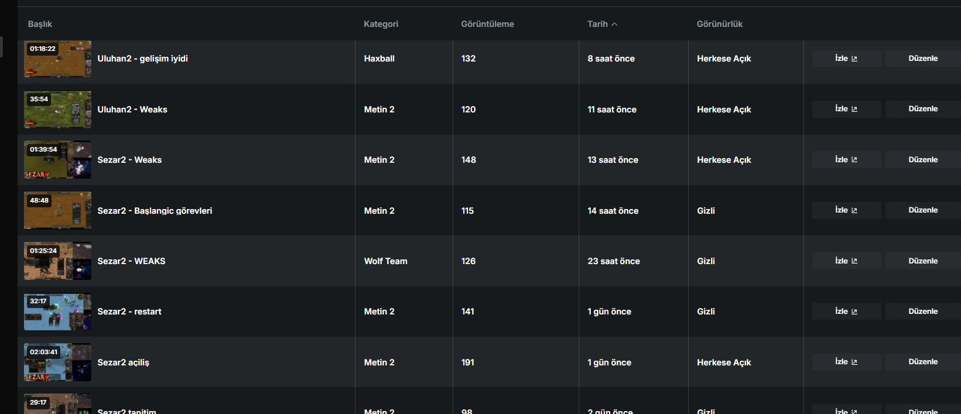Click external icon on Sezar2 - Başlangiç görevleri row

point(854,210)
